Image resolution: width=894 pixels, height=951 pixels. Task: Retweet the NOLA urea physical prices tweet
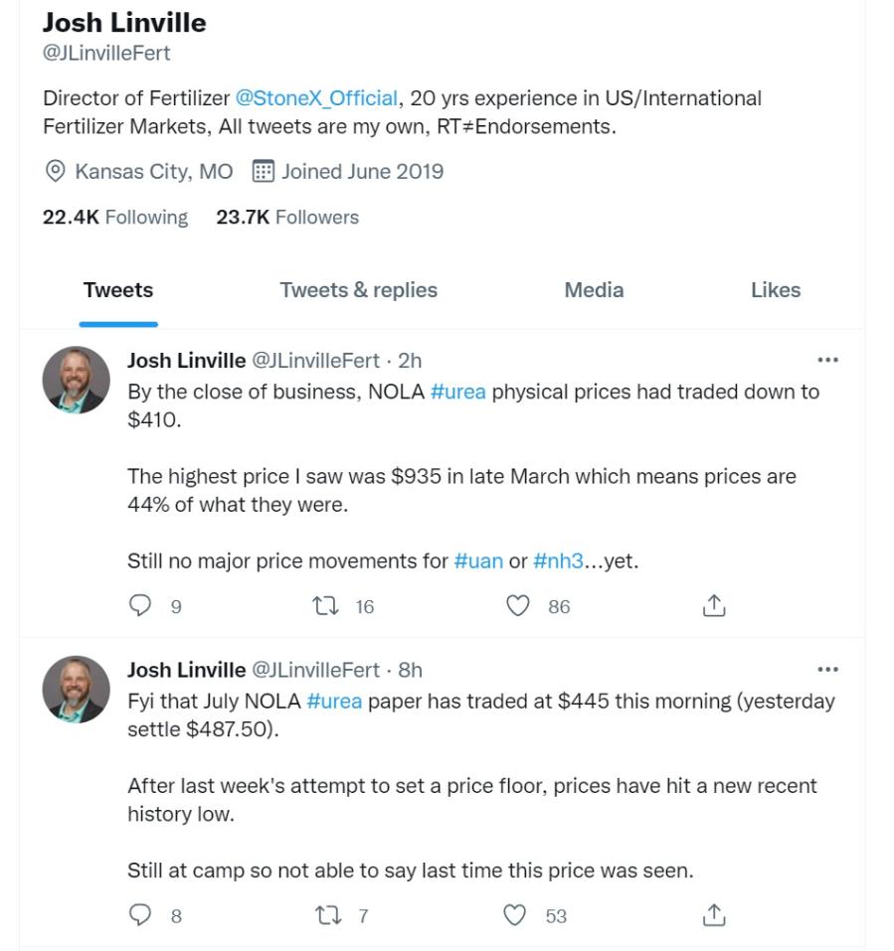327,606
